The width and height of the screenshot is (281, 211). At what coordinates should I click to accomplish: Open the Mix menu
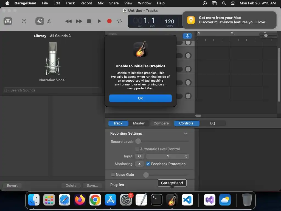click(100, 3)
